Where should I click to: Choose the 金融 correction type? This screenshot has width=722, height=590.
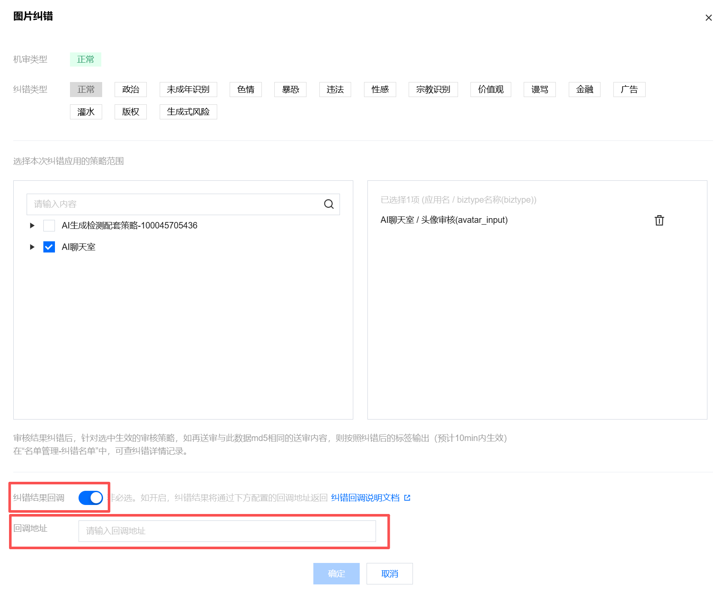tap(584, 89)
